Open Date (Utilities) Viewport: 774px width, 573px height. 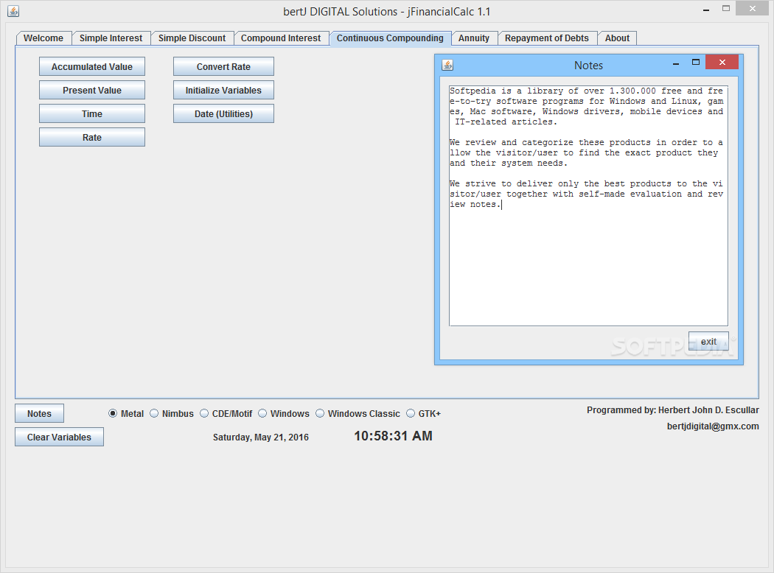click(x=223, y=114)
